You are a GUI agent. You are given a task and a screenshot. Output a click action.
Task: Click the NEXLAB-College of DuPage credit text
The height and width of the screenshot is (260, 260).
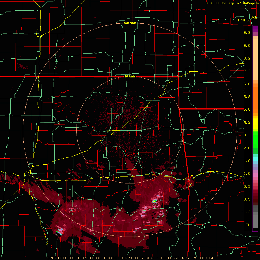231,3
